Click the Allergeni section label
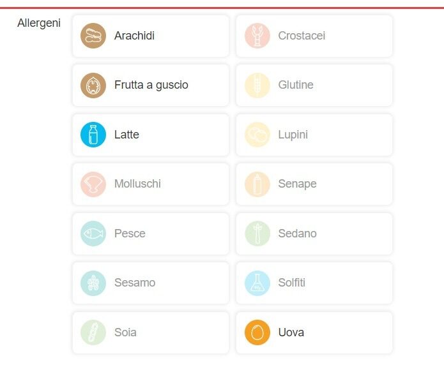The image size is (444, 365). pyautogui.click(x=39, y=23)
